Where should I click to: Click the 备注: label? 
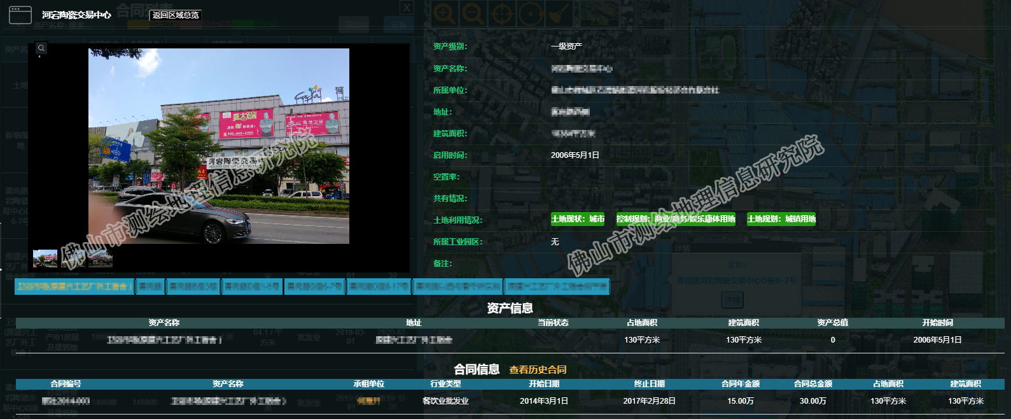pos(442,264)
